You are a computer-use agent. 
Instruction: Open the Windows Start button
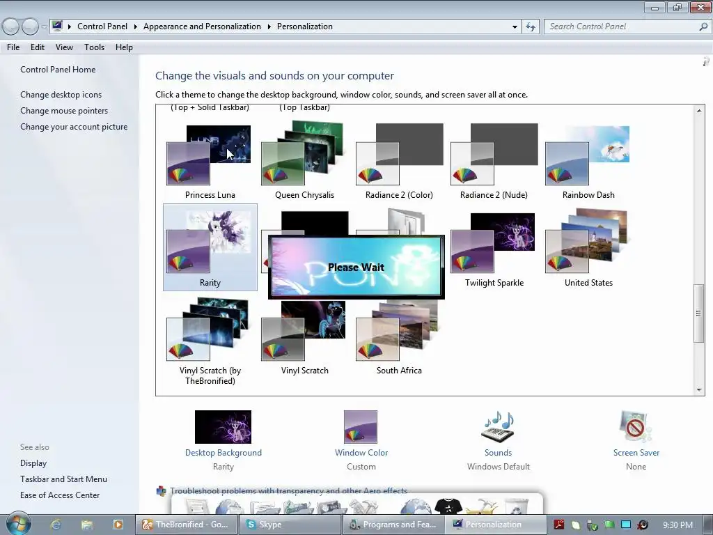click(18, 524)
